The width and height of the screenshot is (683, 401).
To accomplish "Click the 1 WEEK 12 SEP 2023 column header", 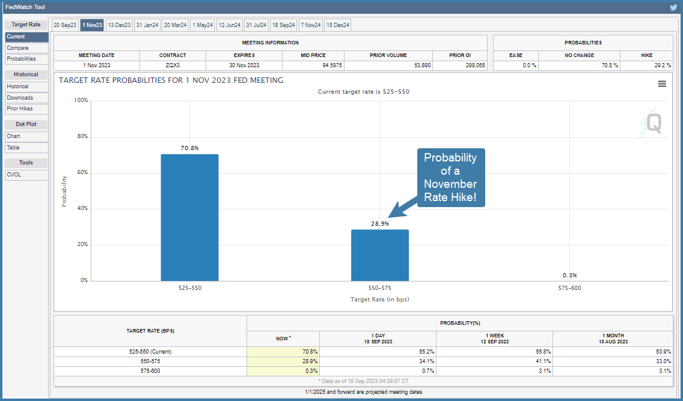I will tap(494, 339).
